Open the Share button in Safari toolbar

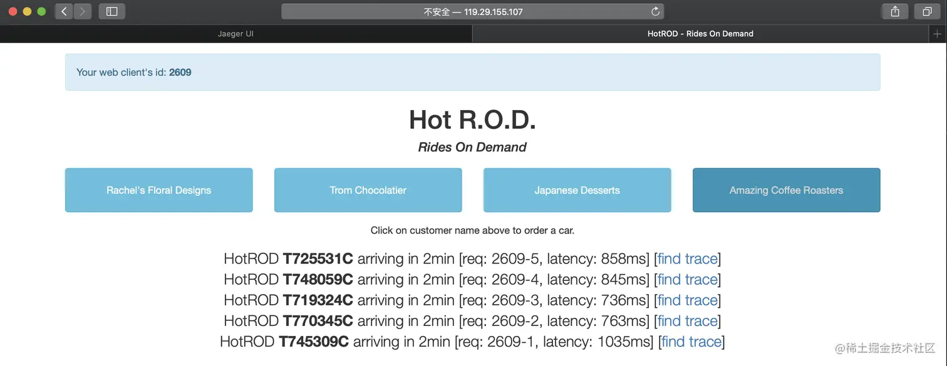(895, 11)
